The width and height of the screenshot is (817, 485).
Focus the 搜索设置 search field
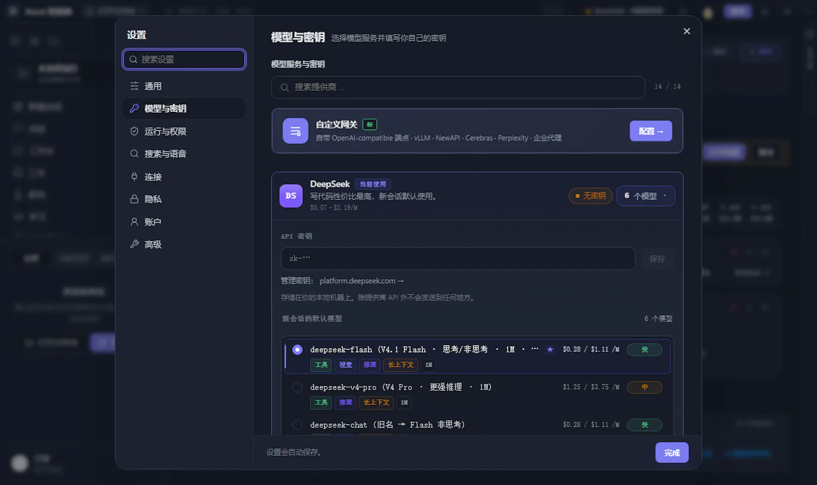pyautogui.click(x=184, y=59)
